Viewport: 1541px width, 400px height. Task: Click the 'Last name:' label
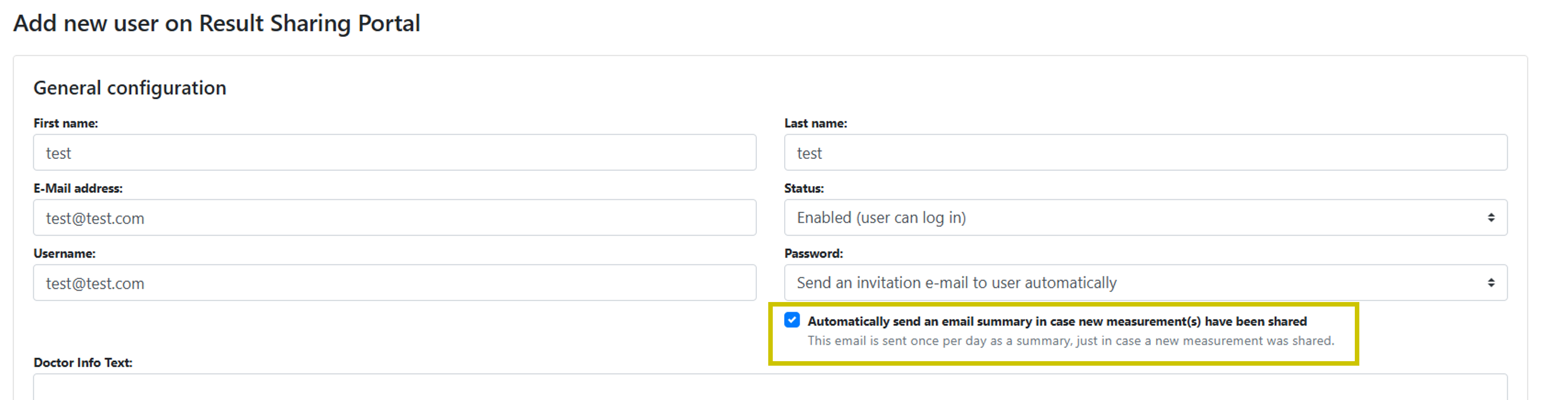point(815,123)
